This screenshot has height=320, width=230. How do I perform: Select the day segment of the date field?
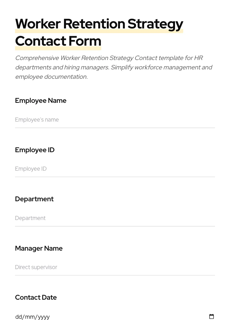pyautogui.click(x=19, y=317)
